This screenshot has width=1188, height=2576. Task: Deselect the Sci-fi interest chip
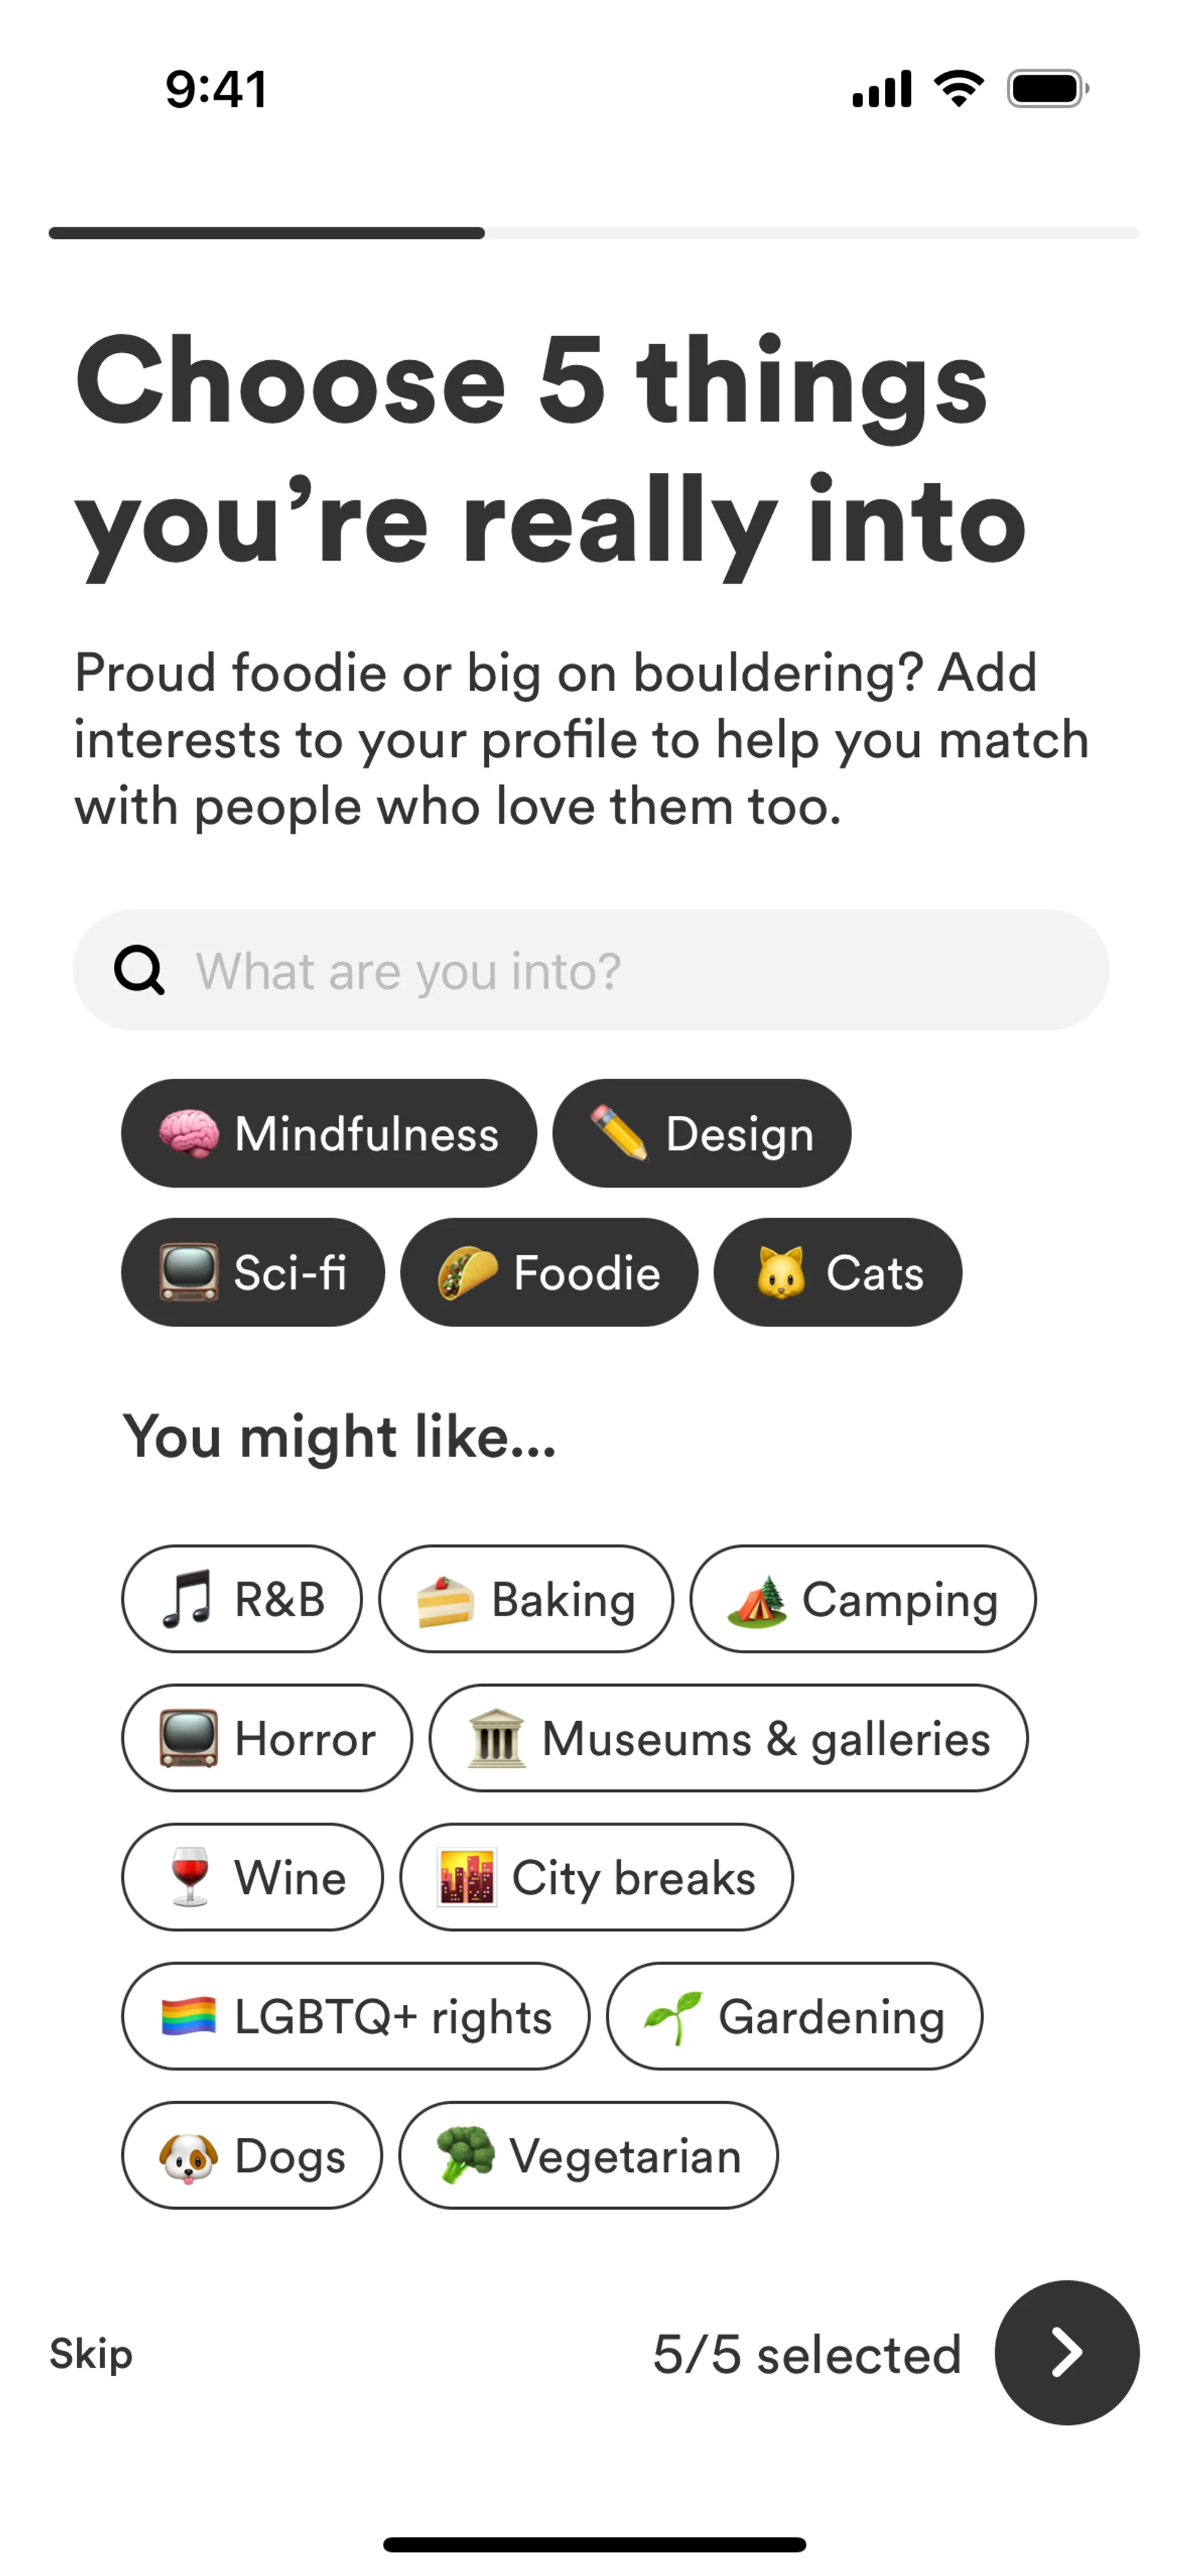[x=253, y=1273]
